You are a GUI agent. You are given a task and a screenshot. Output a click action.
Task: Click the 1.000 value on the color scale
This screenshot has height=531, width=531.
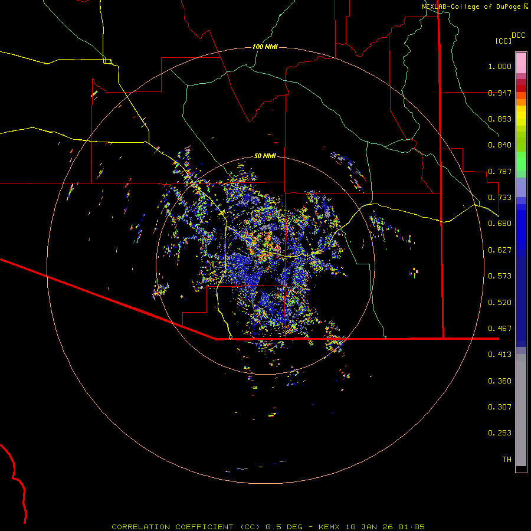[500, 66]
